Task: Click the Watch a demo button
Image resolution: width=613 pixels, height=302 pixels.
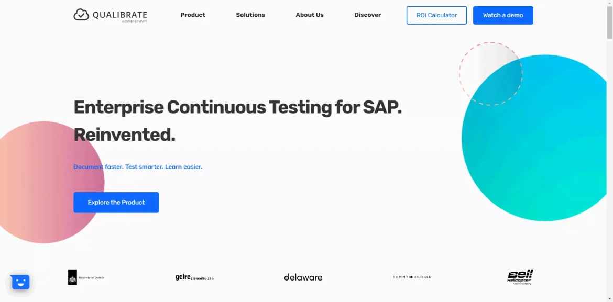Action: (x=503, y=15)
